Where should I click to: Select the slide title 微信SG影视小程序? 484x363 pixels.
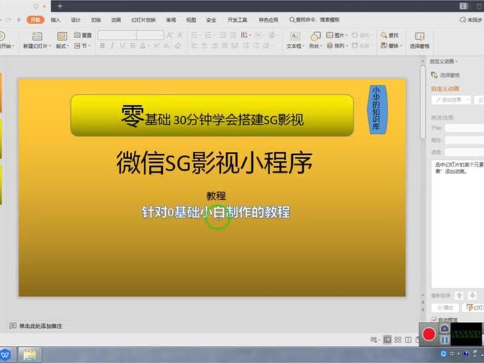click(x=214, y=163)
